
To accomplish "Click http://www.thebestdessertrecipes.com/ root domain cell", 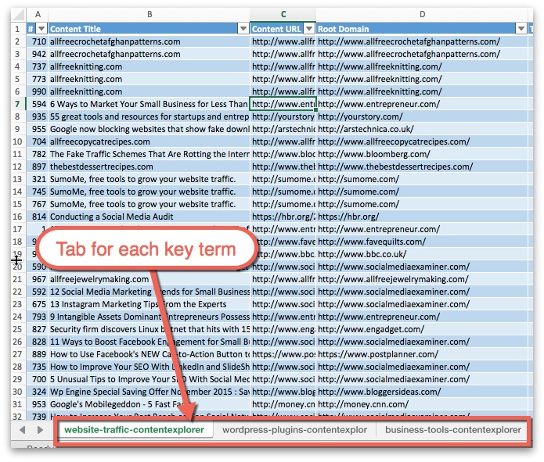I will click(x=422, y=167).
